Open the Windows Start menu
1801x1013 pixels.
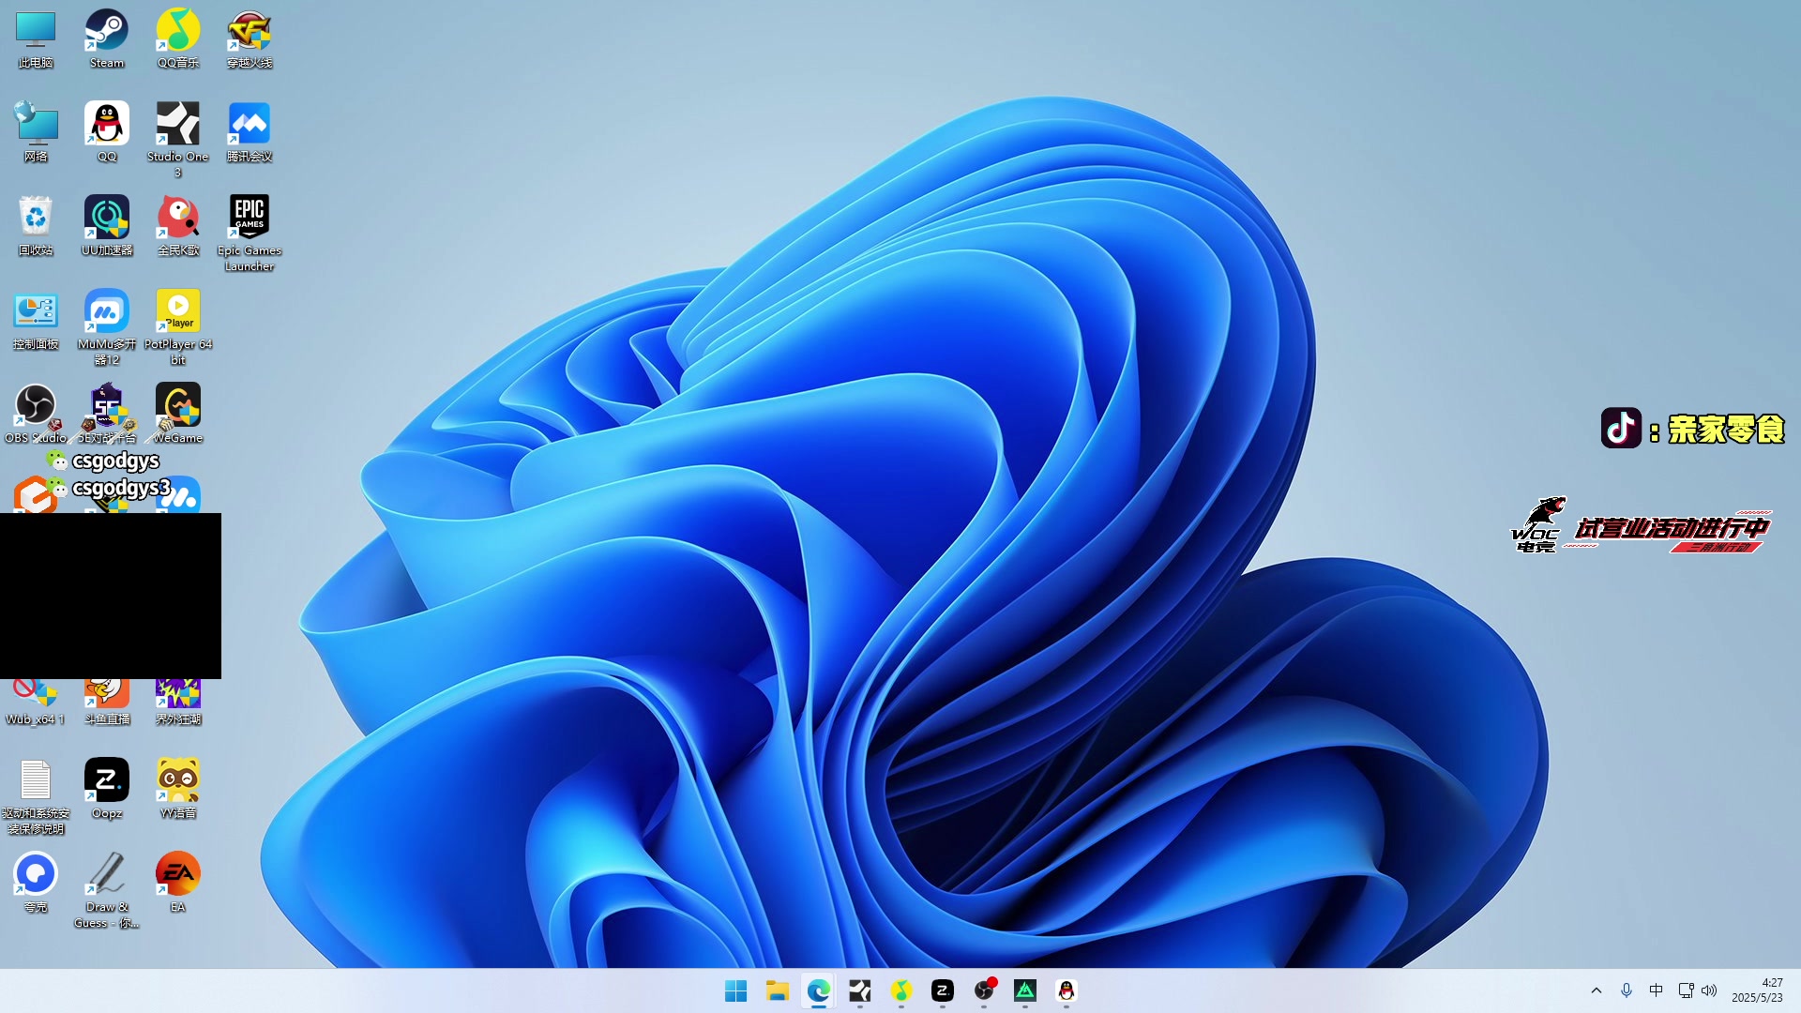[736, 990]
